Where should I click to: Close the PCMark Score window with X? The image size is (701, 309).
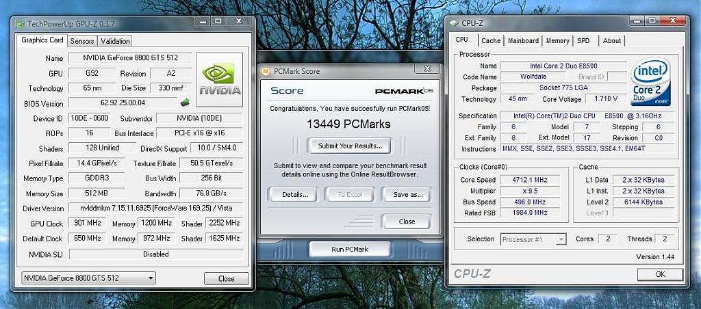coord(427,68)
